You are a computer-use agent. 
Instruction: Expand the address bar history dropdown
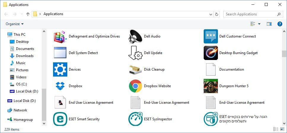[211, 14]
